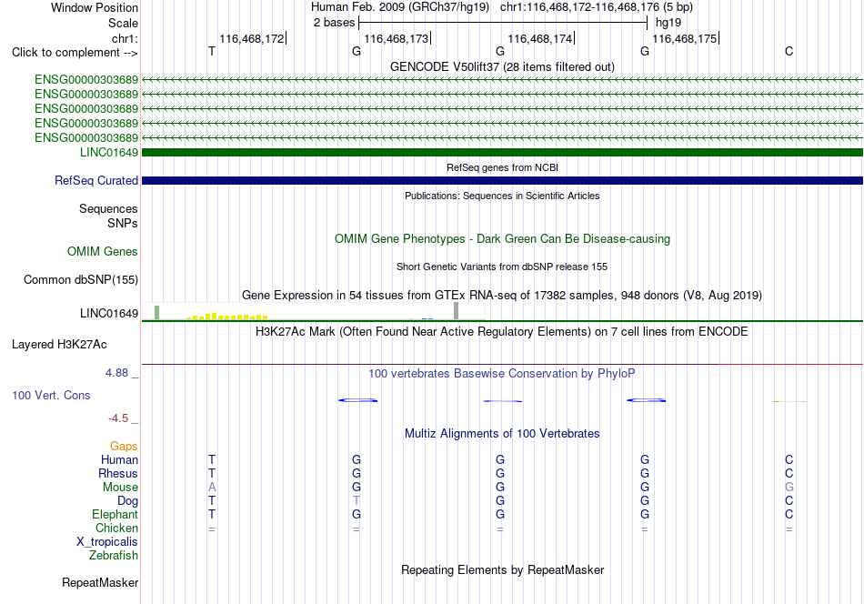The width and height of the screenshot is (864, 604).
Task: Click the orange Gaps label
Action: (x=124, y=446)
